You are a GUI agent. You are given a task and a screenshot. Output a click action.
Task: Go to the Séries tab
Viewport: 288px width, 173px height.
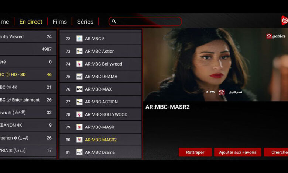(85, 22)
